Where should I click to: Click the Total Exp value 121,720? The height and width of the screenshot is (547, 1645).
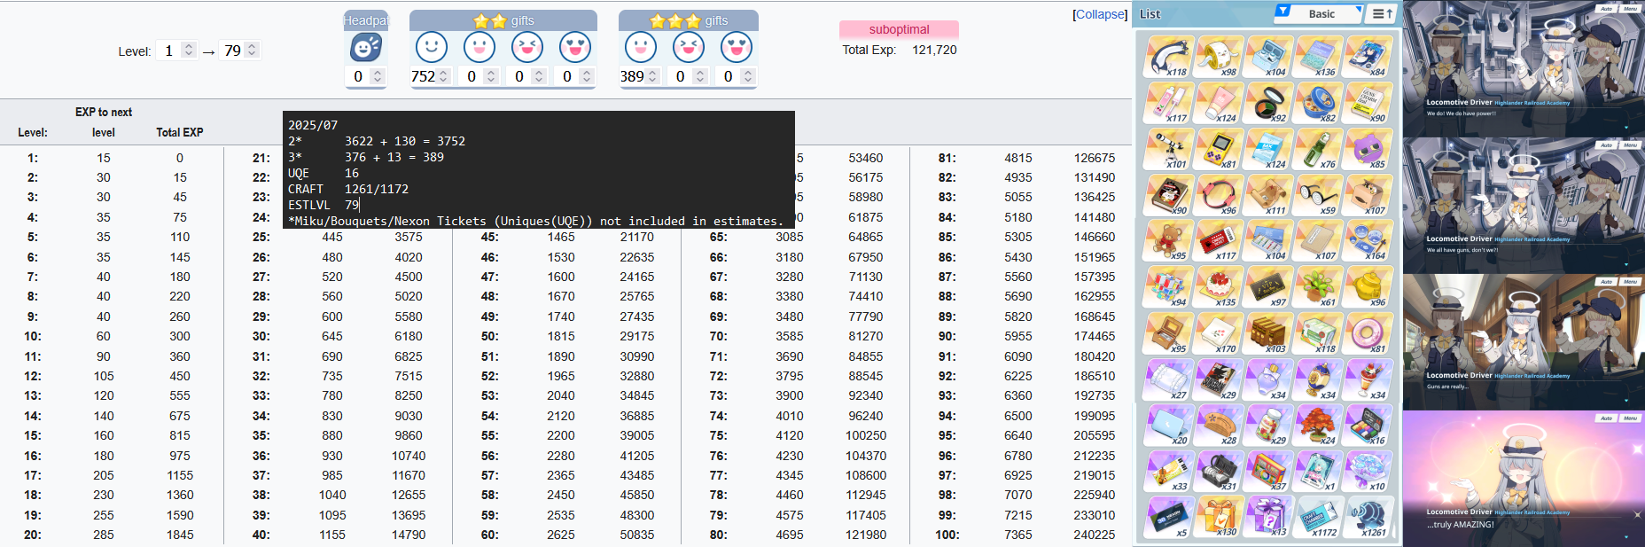click(934, 50)
